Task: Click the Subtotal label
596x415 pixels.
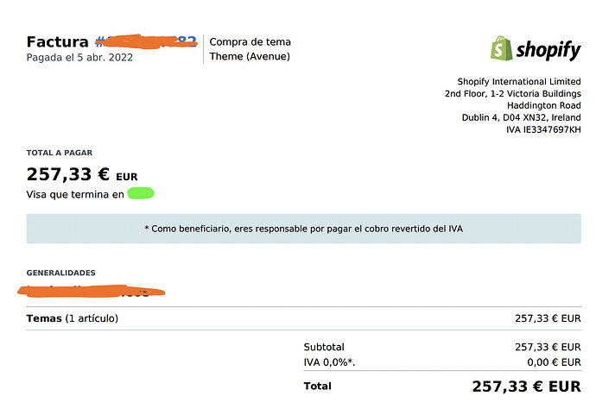Action: pos(324,347)
